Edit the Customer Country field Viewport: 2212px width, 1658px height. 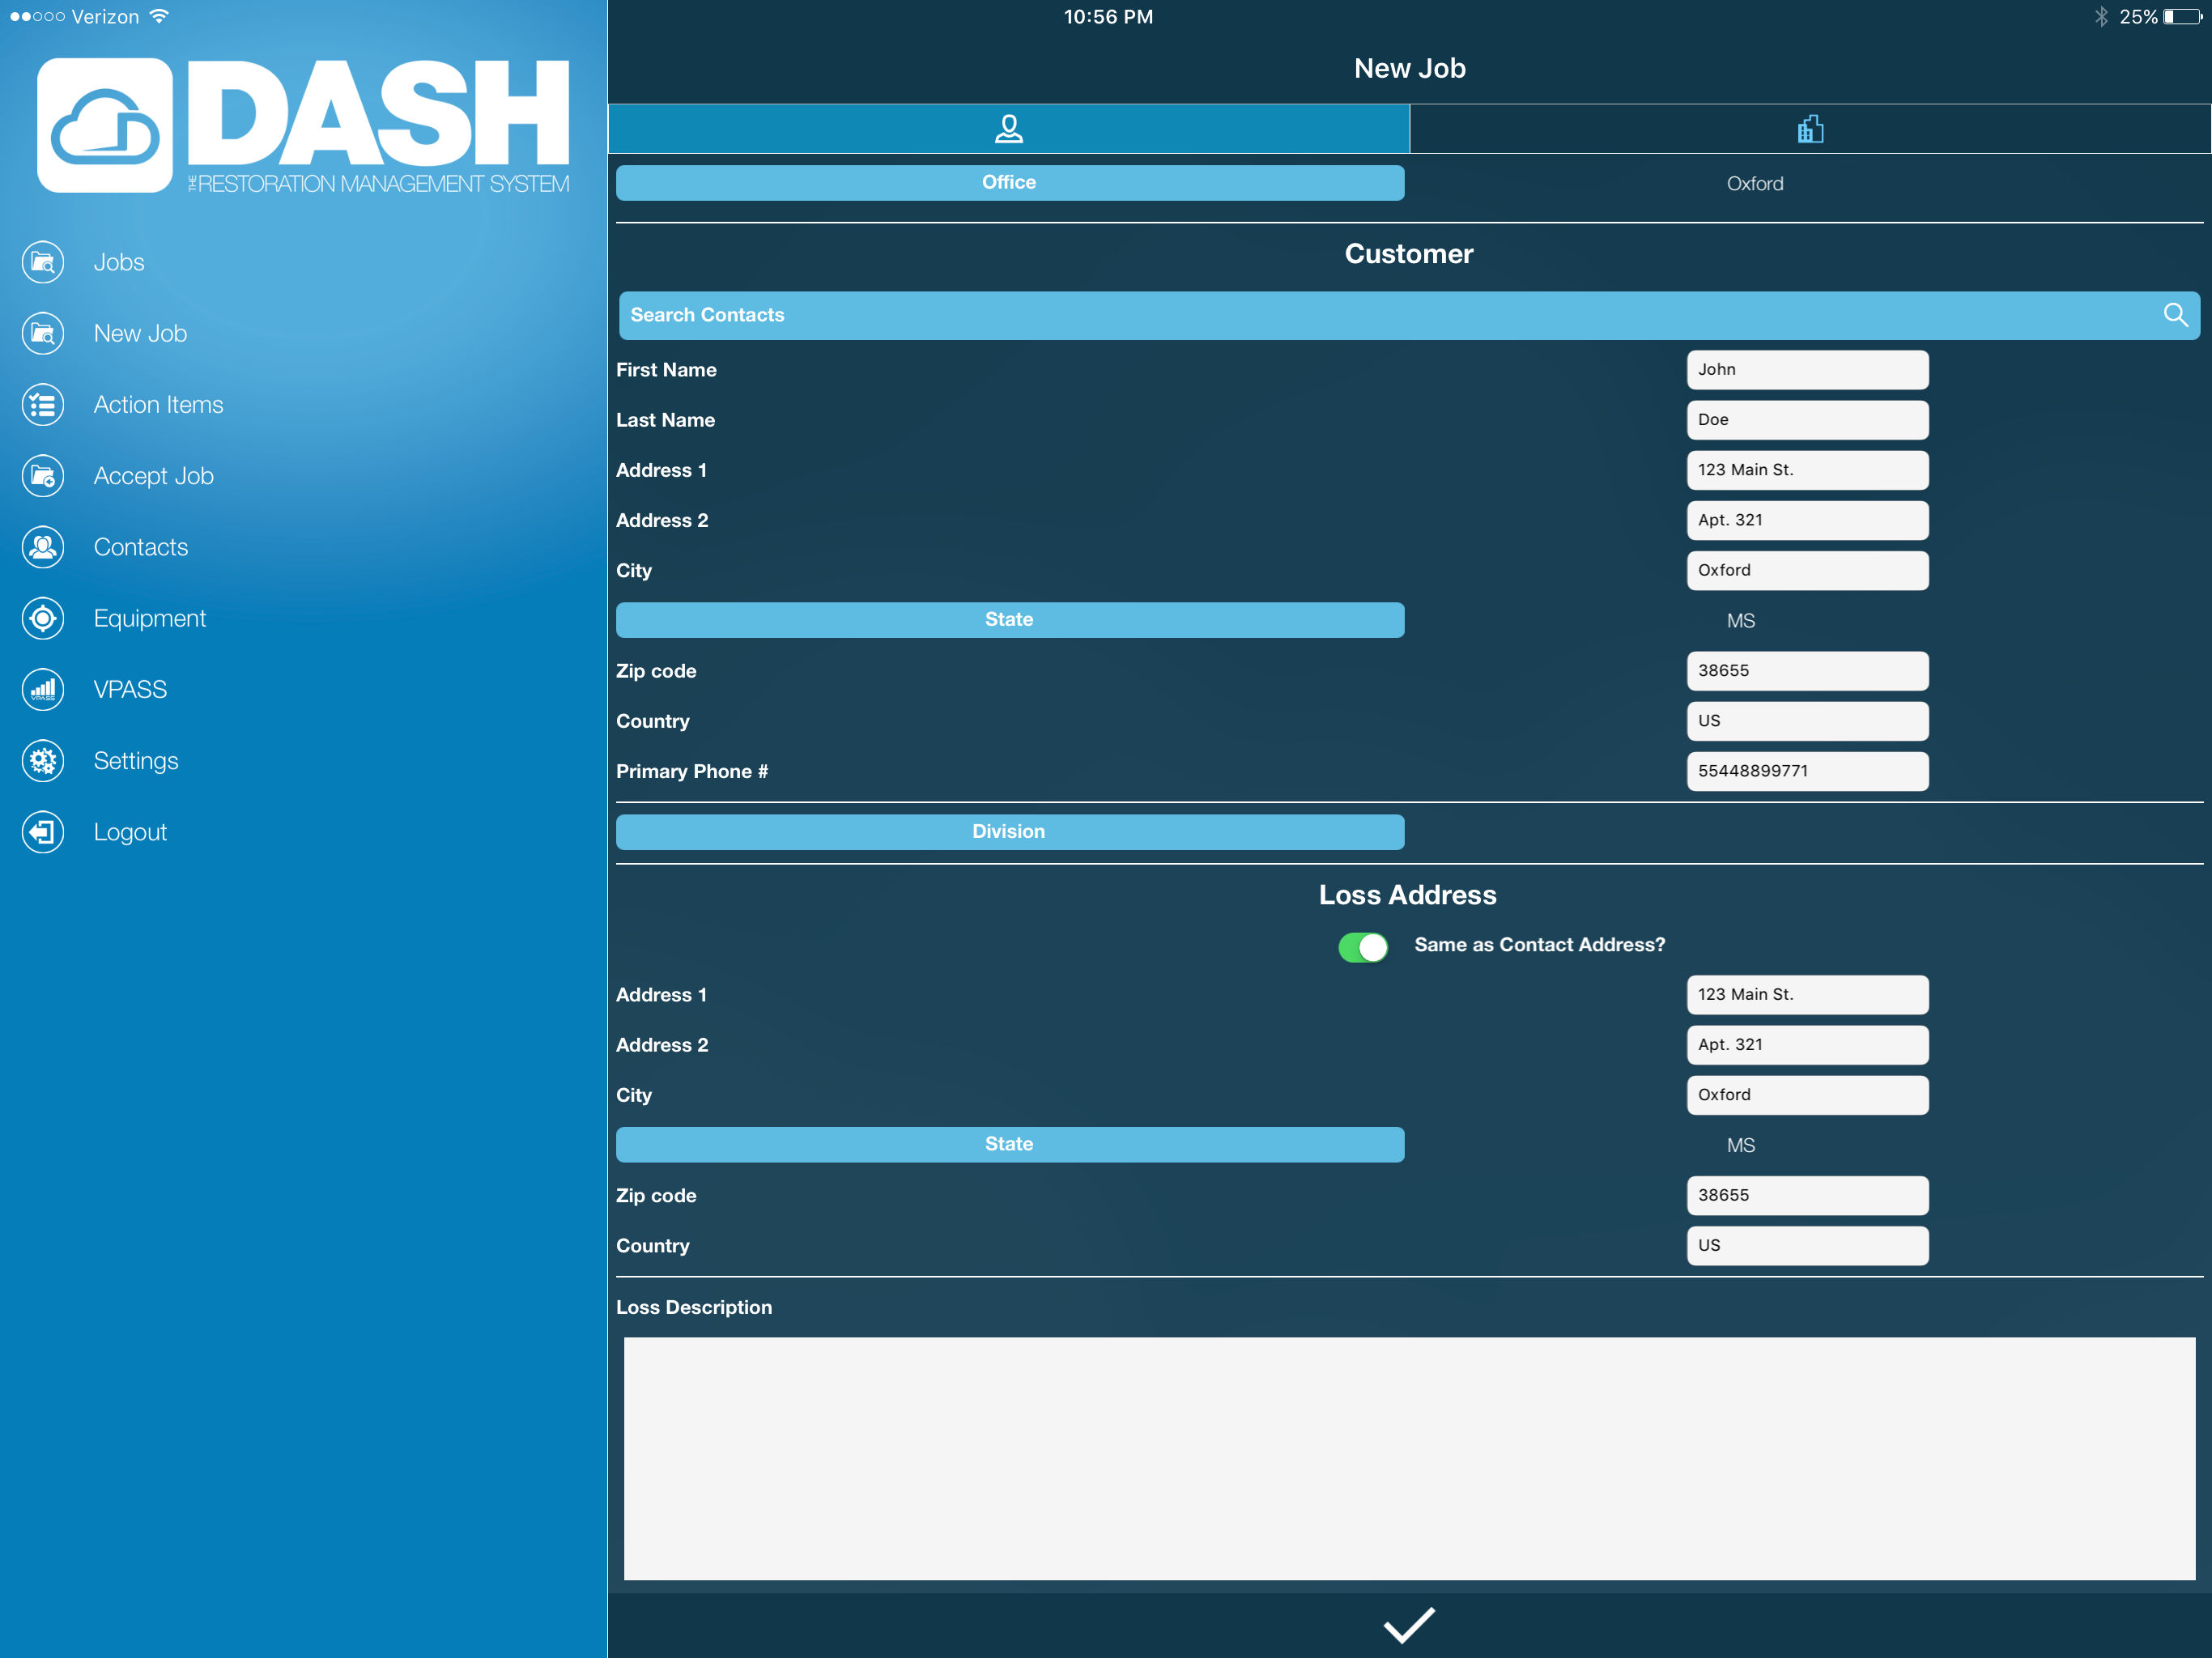[x=1807, y=721]
